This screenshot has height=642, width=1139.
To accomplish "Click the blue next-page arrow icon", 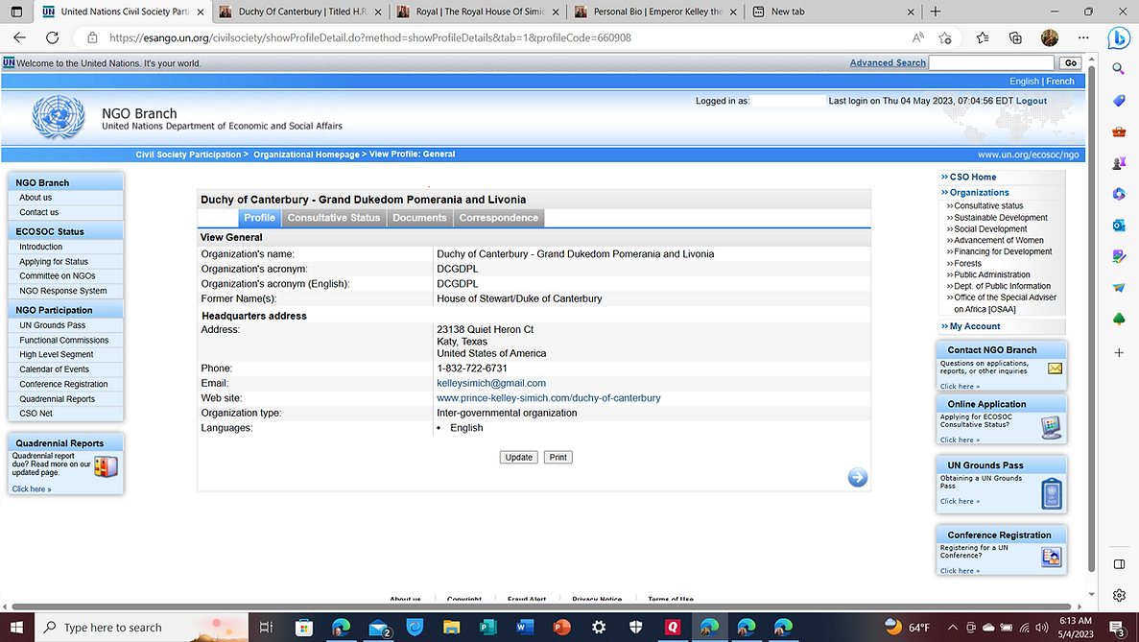I will coord(857,477).
